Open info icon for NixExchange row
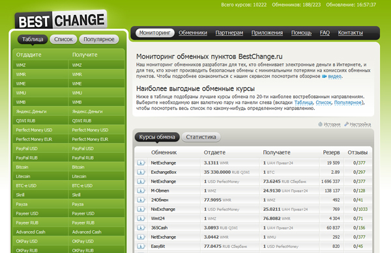This screenshot has width=391, height=253. [x=141, y=209]
